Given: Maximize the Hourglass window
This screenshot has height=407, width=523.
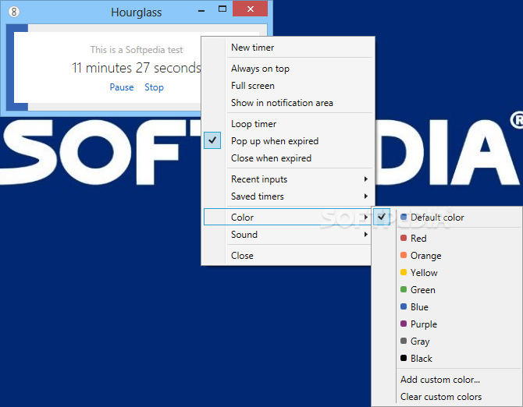Looking at the screenshot, I should point(222,9).
